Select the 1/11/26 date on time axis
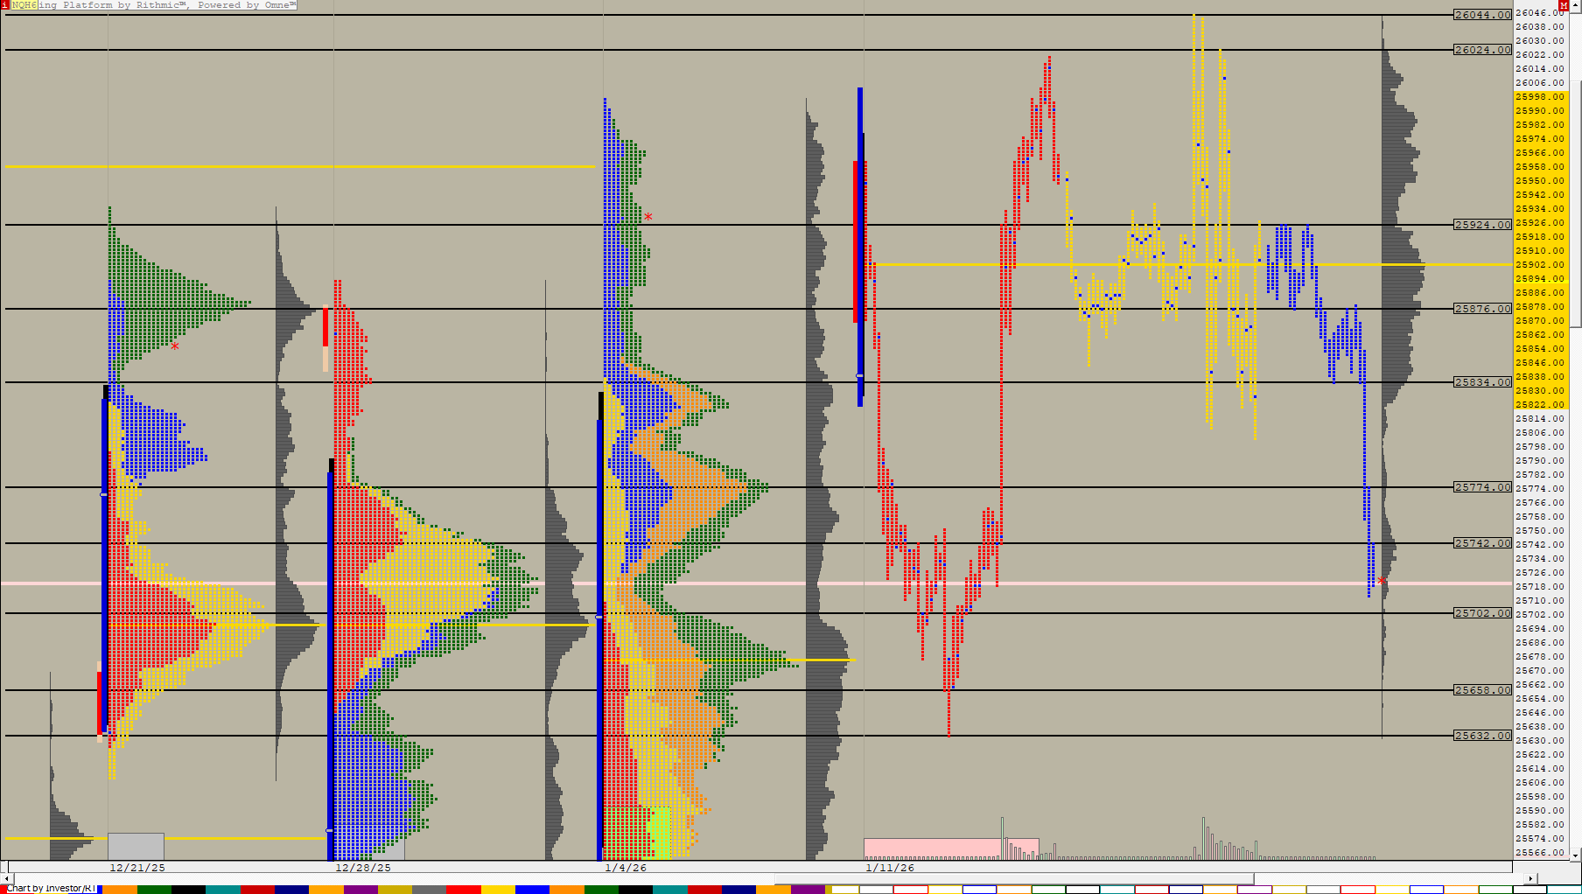Image resolution: width=1582 pixels, height=894 pixels. 890,868
